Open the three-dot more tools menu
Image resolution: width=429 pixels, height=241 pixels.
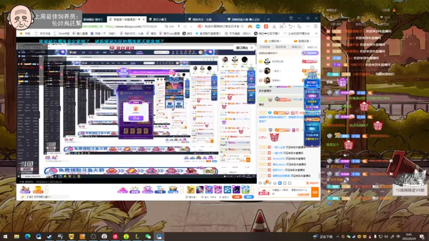click(x=308, y=26)
